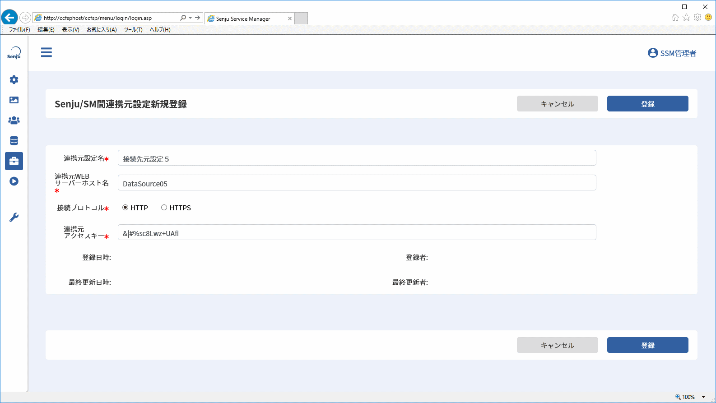716x403 pixels.
Task: Focus the 連携元WEBサーバーホスト名 input field
Action: [x=357, y=183]
